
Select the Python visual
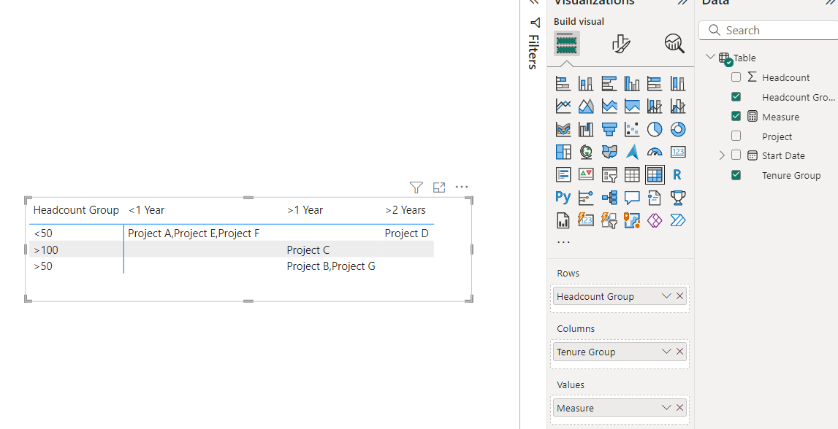[563, 198]
